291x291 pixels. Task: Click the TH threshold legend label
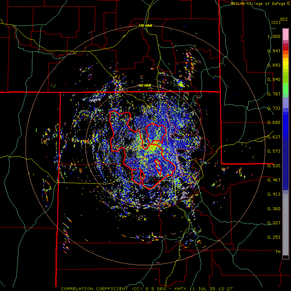[x=278, y=252]
